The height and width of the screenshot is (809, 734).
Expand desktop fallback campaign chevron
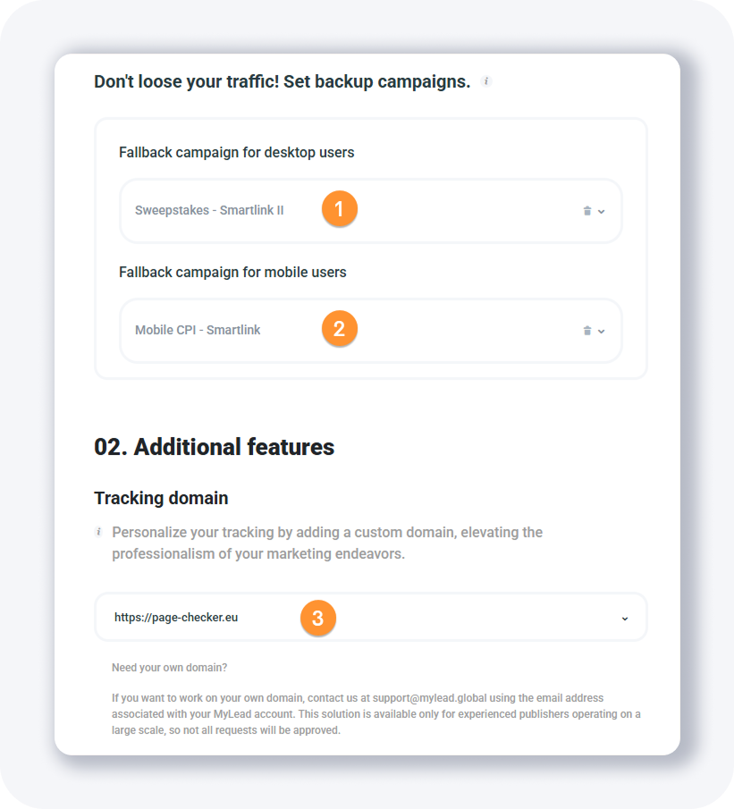click(x=602, y=211)
